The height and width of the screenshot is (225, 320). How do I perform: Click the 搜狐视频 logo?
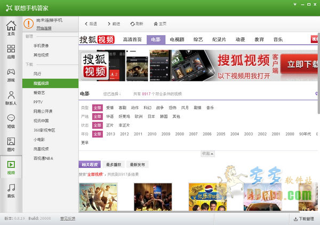[x=97, y=39]
